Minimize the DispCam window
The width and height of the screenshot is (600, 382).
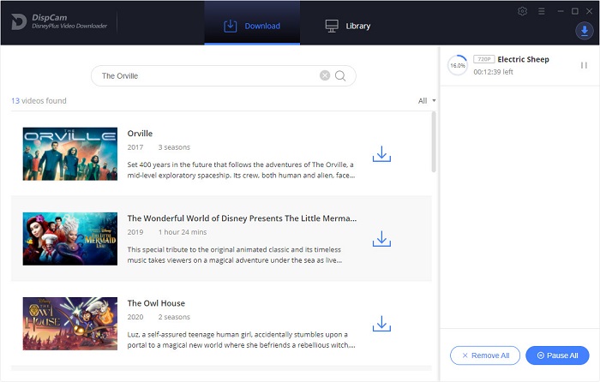pyautogui.click(x=561, y=11)
